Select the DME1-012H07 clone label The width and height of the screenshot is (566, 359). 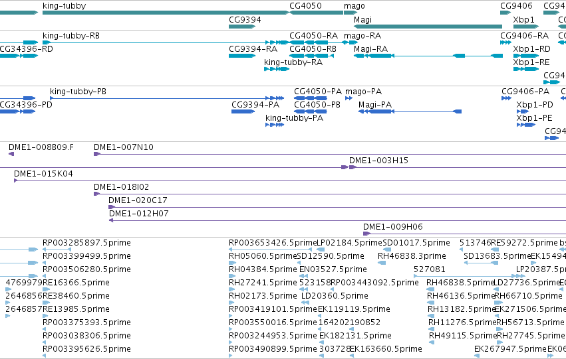138,214
